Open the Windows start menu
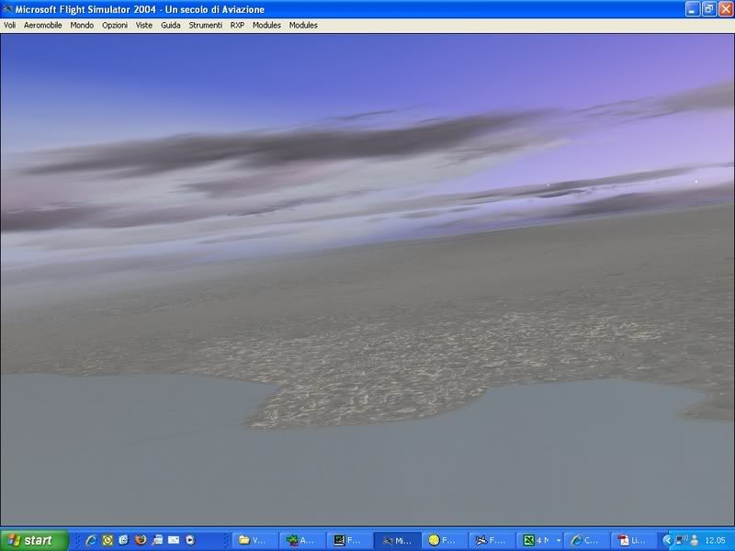The height and width of the screenshot is (551, 735). click(34, 540)
